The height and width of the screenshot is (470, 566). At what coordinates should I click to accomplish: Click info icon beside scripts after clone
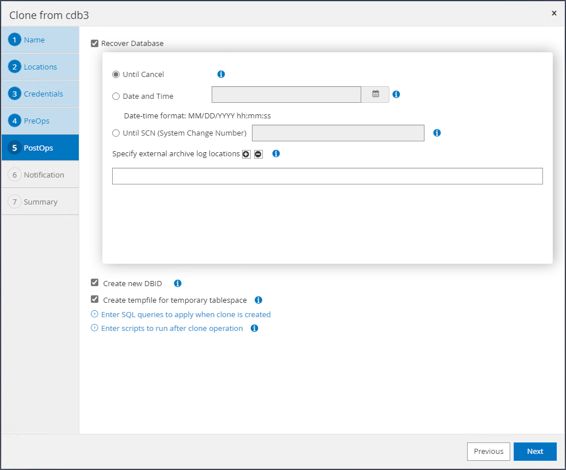click(254, 329)
